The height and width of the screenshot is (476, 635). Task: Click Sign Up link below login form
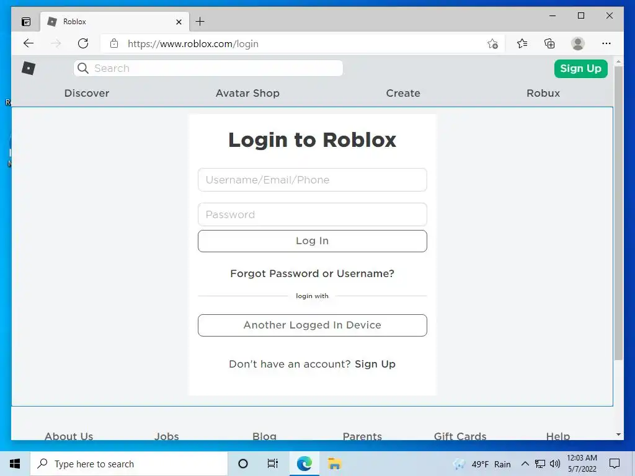pyautogui.click(x=375, y=364)
